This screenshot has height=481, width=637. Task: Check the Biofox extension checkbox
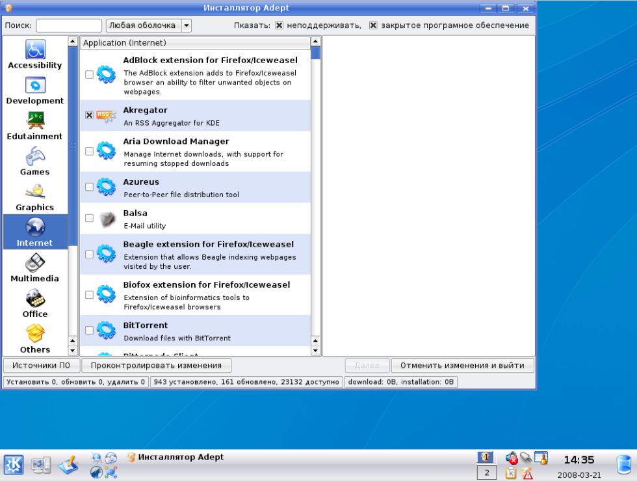(x=90, y=295)
